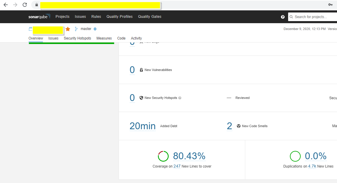Screen dimensions: 337x183
Task: Click the blue info icon next to master
Action: tap(95, 29)
